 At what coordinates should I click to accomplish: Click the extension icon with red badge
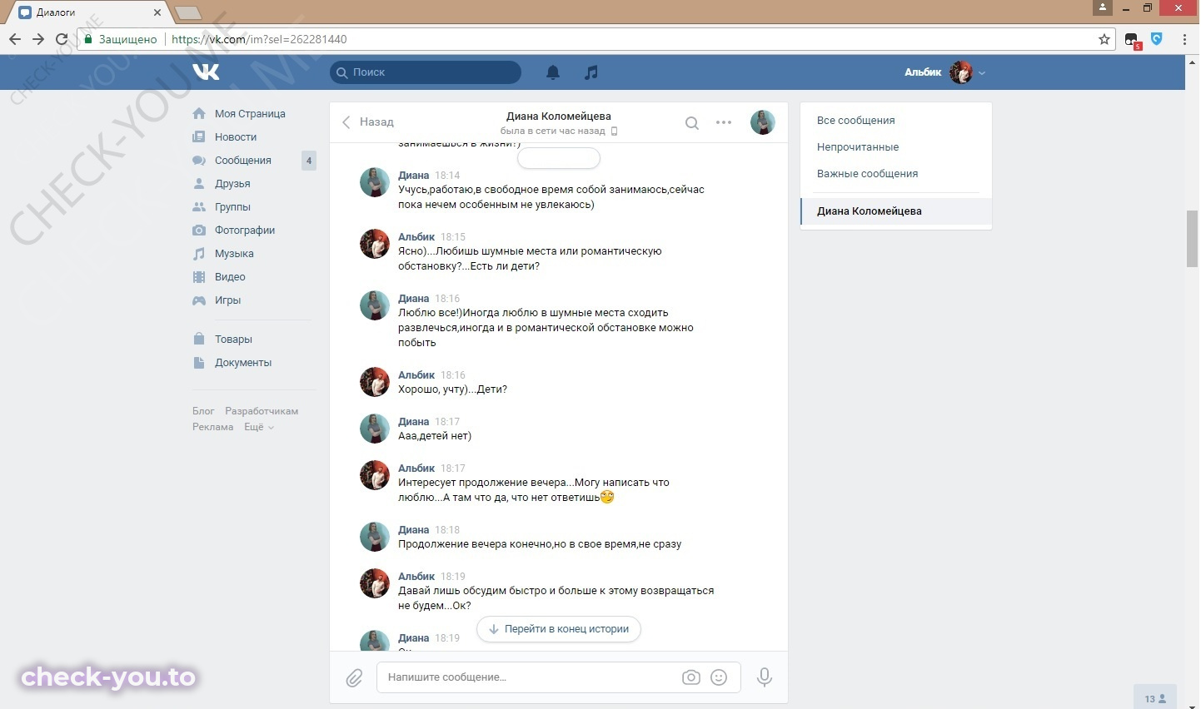coord(1132,40)
